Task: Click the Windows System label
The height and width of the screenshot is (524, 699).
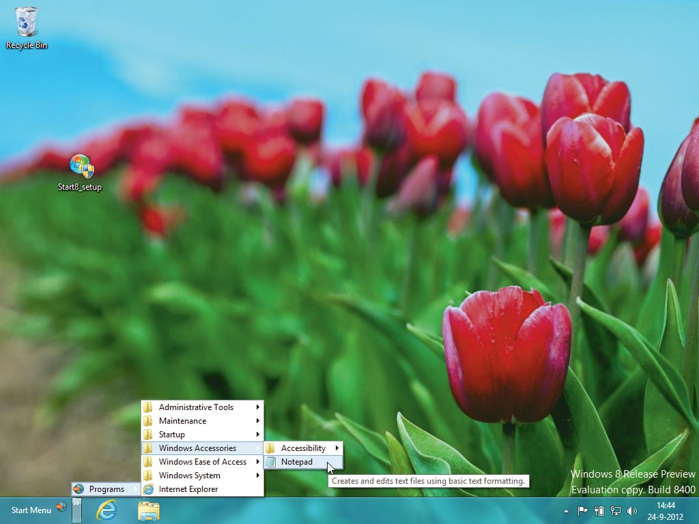Action: tap(190, 476)
